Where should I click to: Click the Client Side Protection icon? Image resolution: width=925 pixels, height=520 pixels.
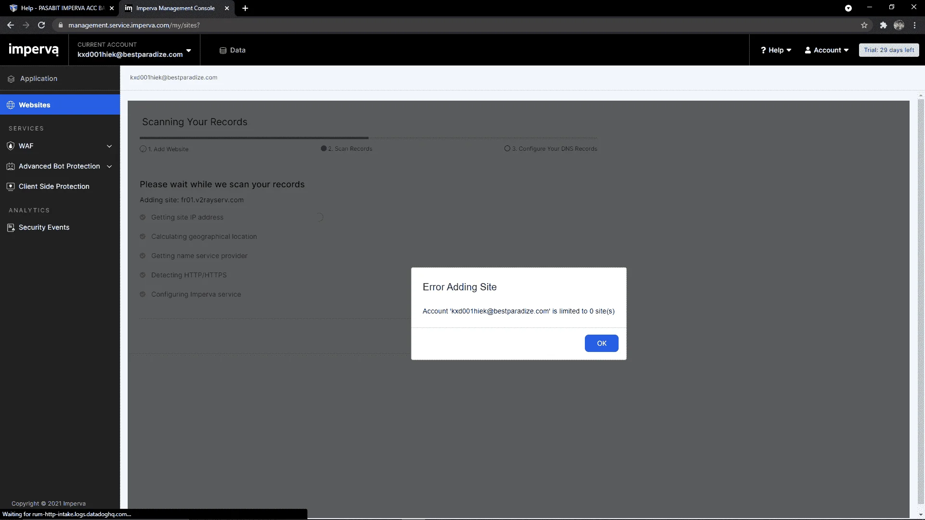[11, 187]
